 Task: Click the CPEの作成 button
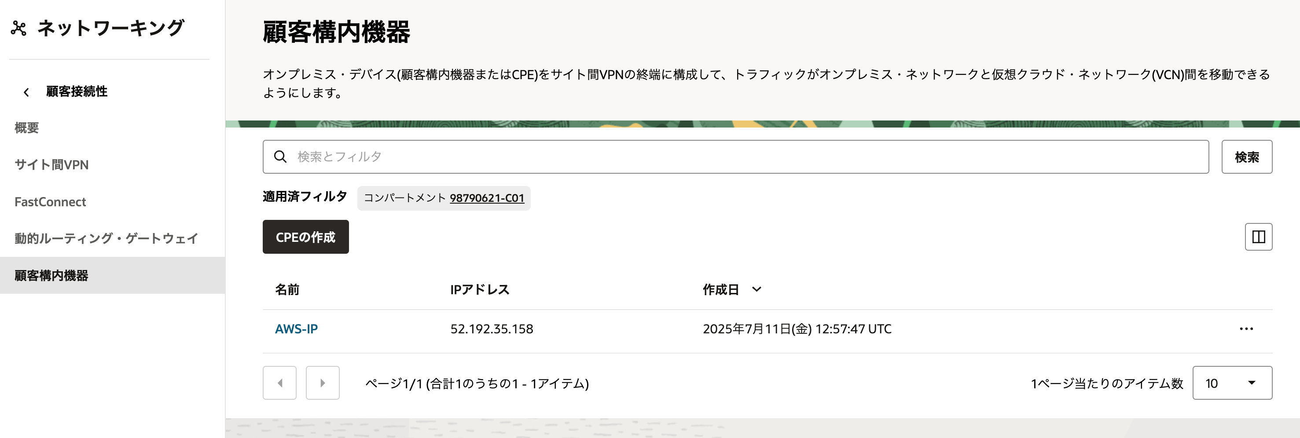tap(305, 237)
